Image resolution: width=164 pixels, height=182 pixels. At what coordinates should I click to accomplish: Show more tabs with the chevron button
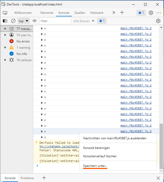114,13
